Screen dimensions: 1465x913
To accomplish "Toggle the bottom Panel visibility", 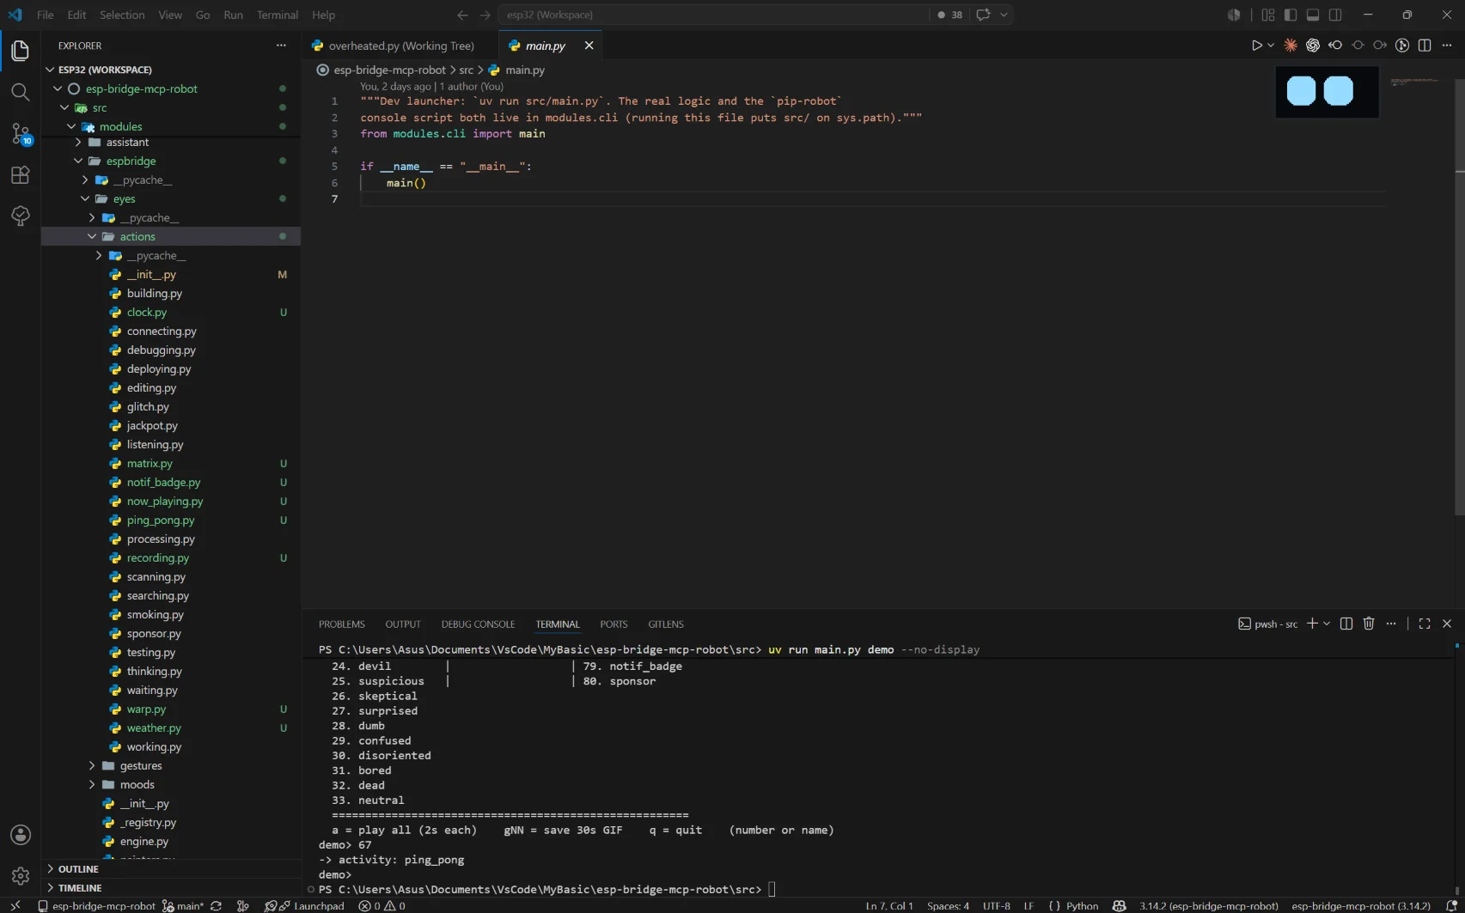I will pos(1313,15).
